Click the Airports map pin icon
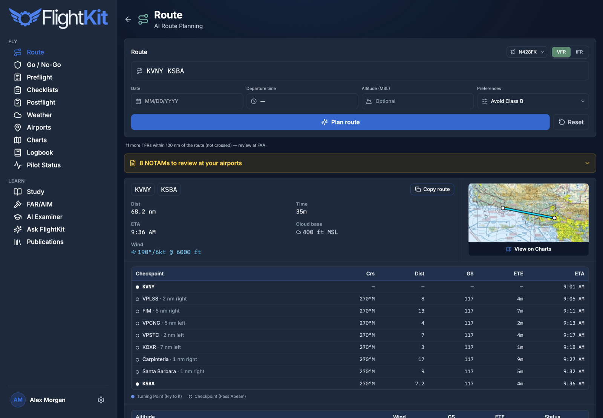This screenshot has width=603, height=418. coord(18,128)
